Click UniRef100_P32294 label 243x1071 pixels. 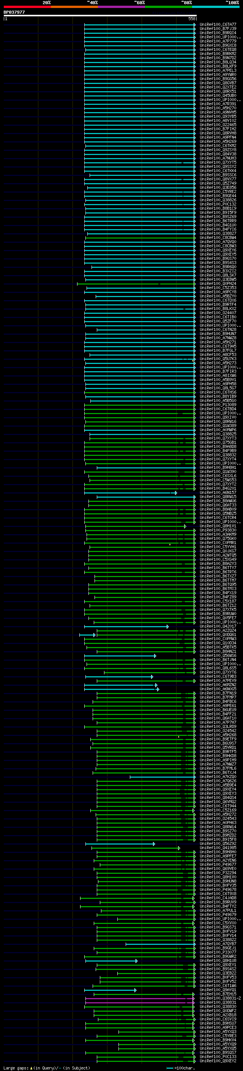click(x=218, y=873)
